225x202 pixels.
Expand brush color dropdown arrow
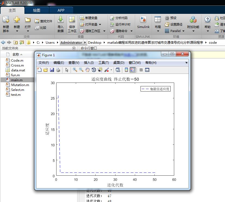111,70
